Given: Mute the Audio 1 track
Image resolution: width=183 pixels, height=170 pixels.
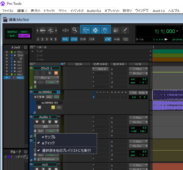Looking at the screenshot, I should tap(56, 122).
